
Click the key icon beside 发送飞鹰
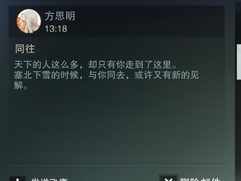[x=18, y=178]
